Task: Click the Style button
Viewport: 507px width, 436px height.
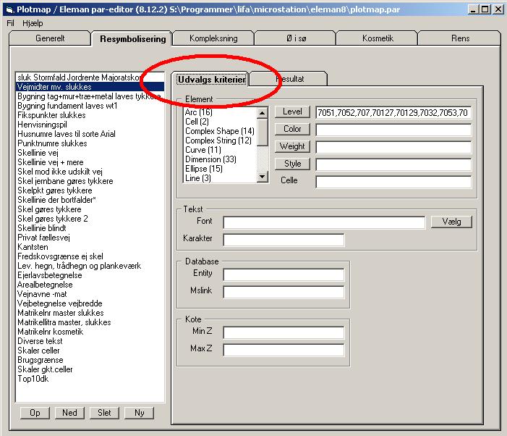Action: 292,164
